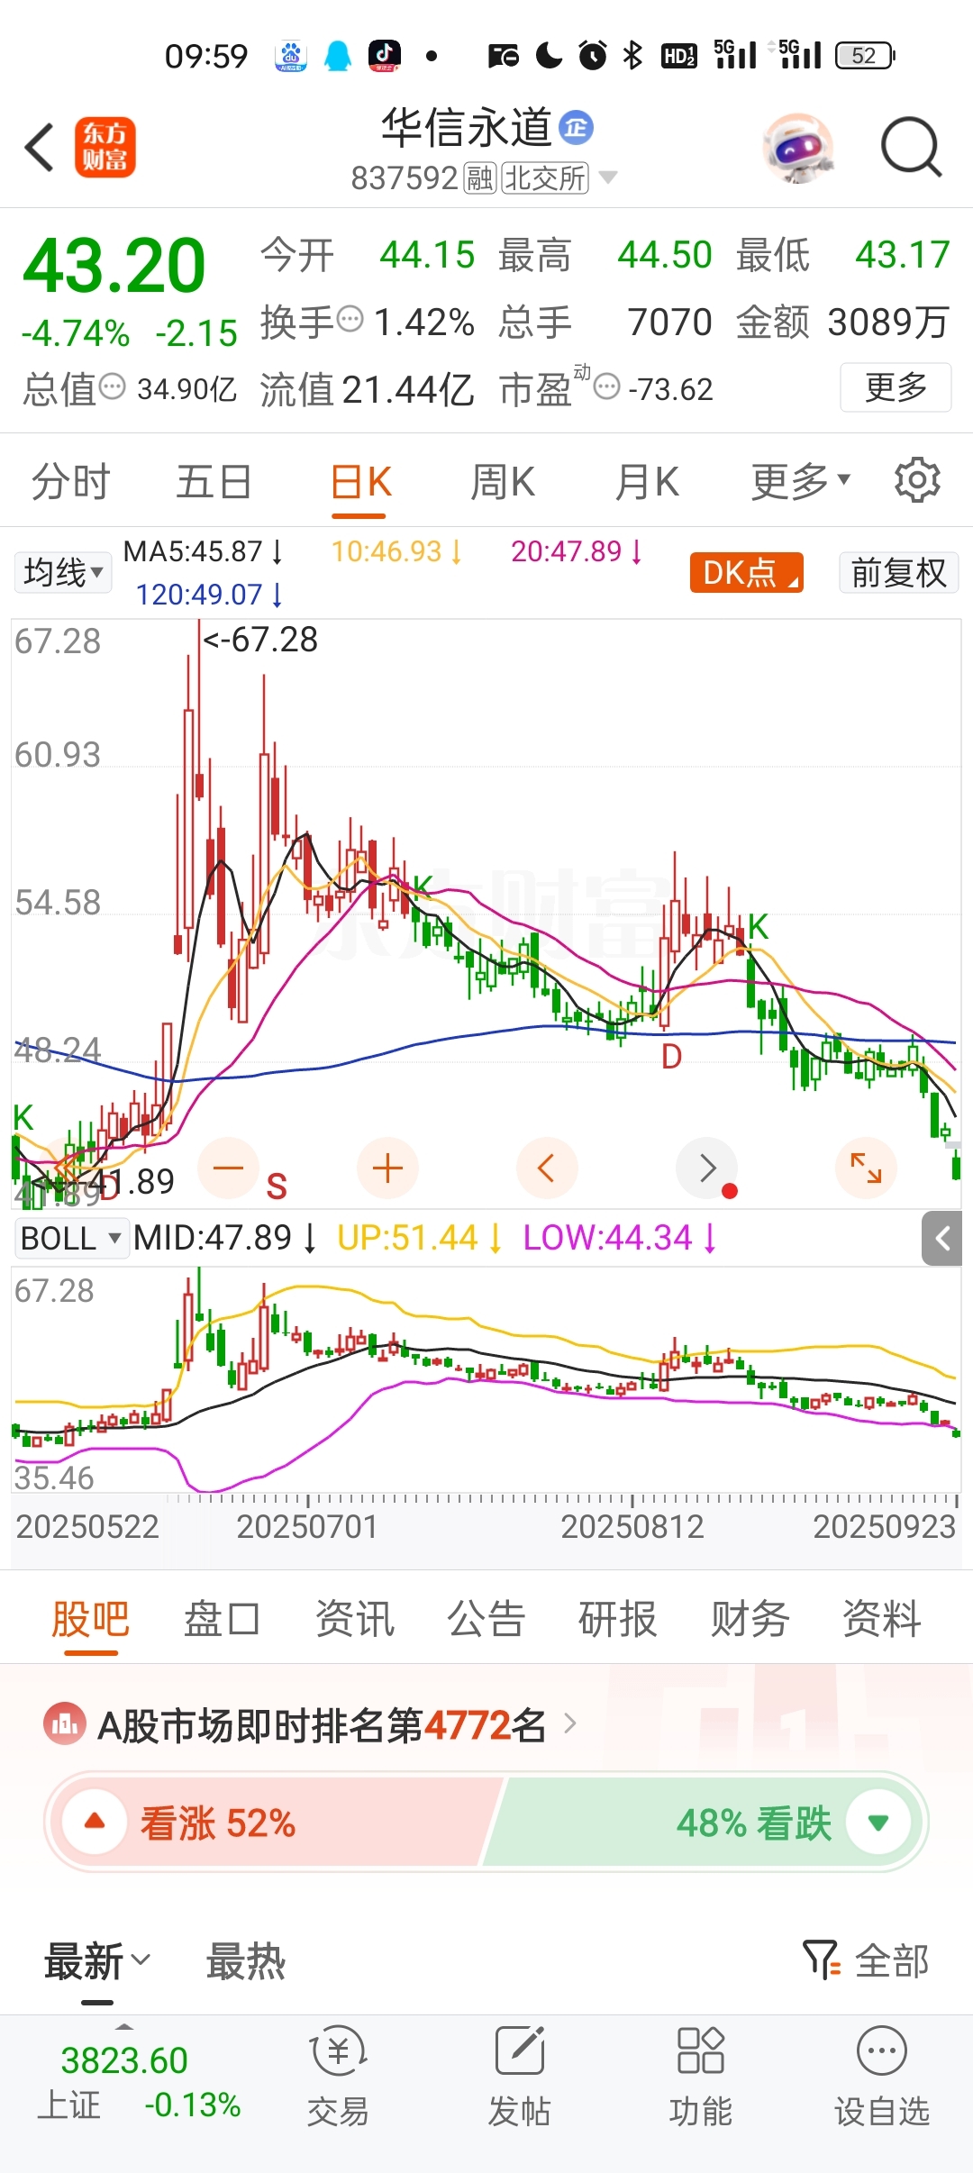
Task: Tap the ranking chart icon beside A股市场
Action: click(x=64, y=1724)
